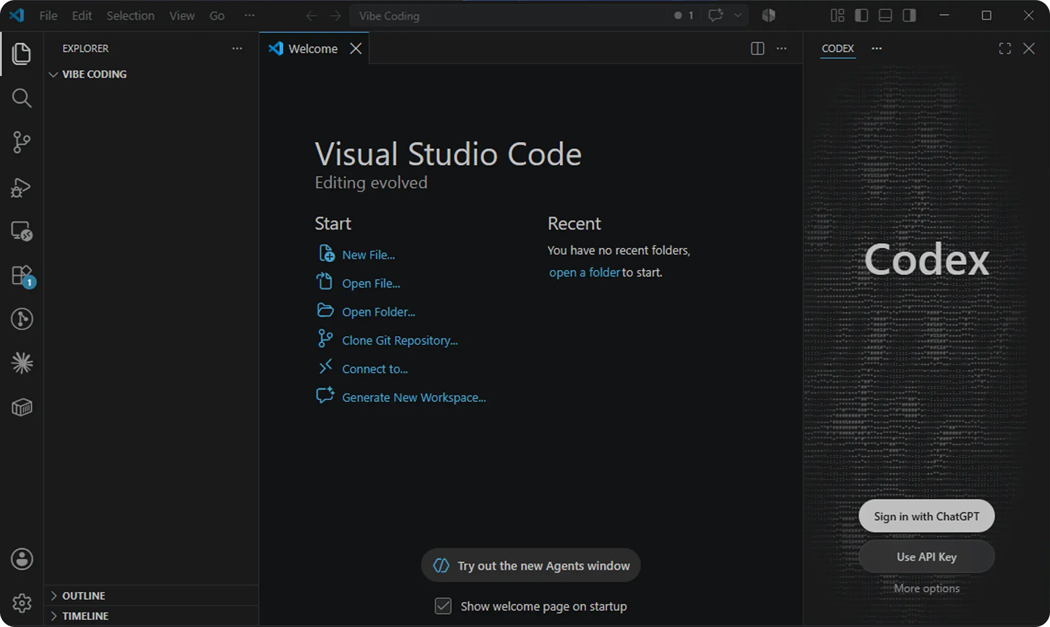
Task: Toggle Primary Side Bar visibility
Action: (861, 16)
